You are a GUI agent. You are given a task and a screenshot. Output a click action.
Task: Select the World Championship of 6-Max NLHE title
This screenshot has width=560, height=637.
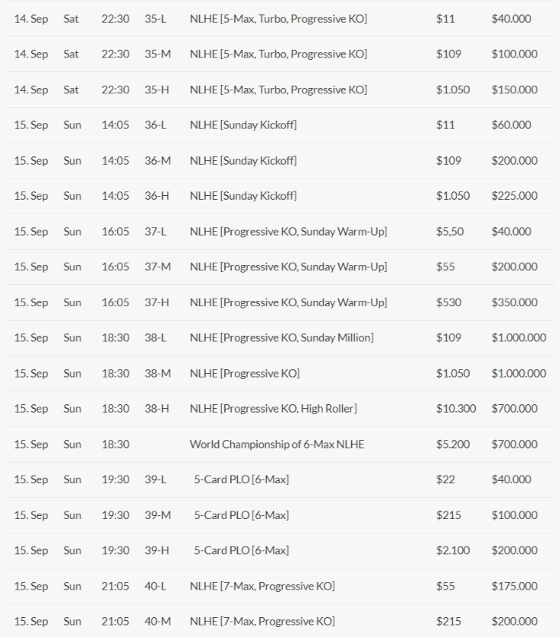pos(277,444)
